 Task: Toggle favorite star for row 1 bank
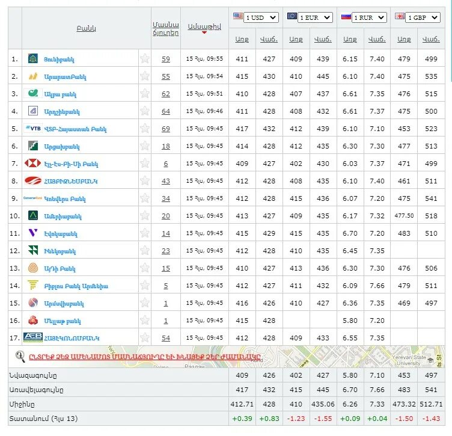click(145, 58)
